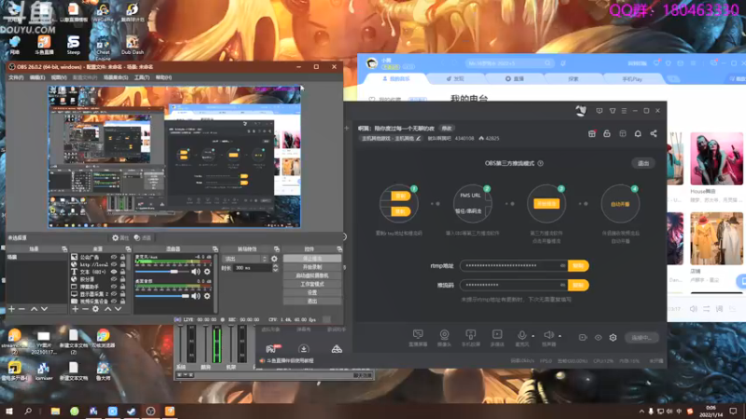746x419 pixels.
Task: Move scene up in the Scenes dock
Action: [34, 309]
